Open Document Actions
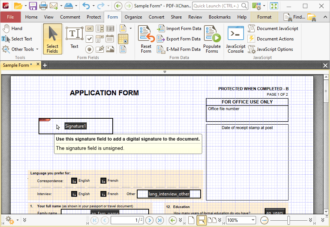Viewport: 330px width, 227px height. tap(271, 39)
